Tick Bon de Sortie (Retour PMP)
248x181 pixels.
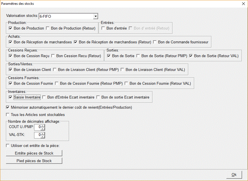[138, 56]
